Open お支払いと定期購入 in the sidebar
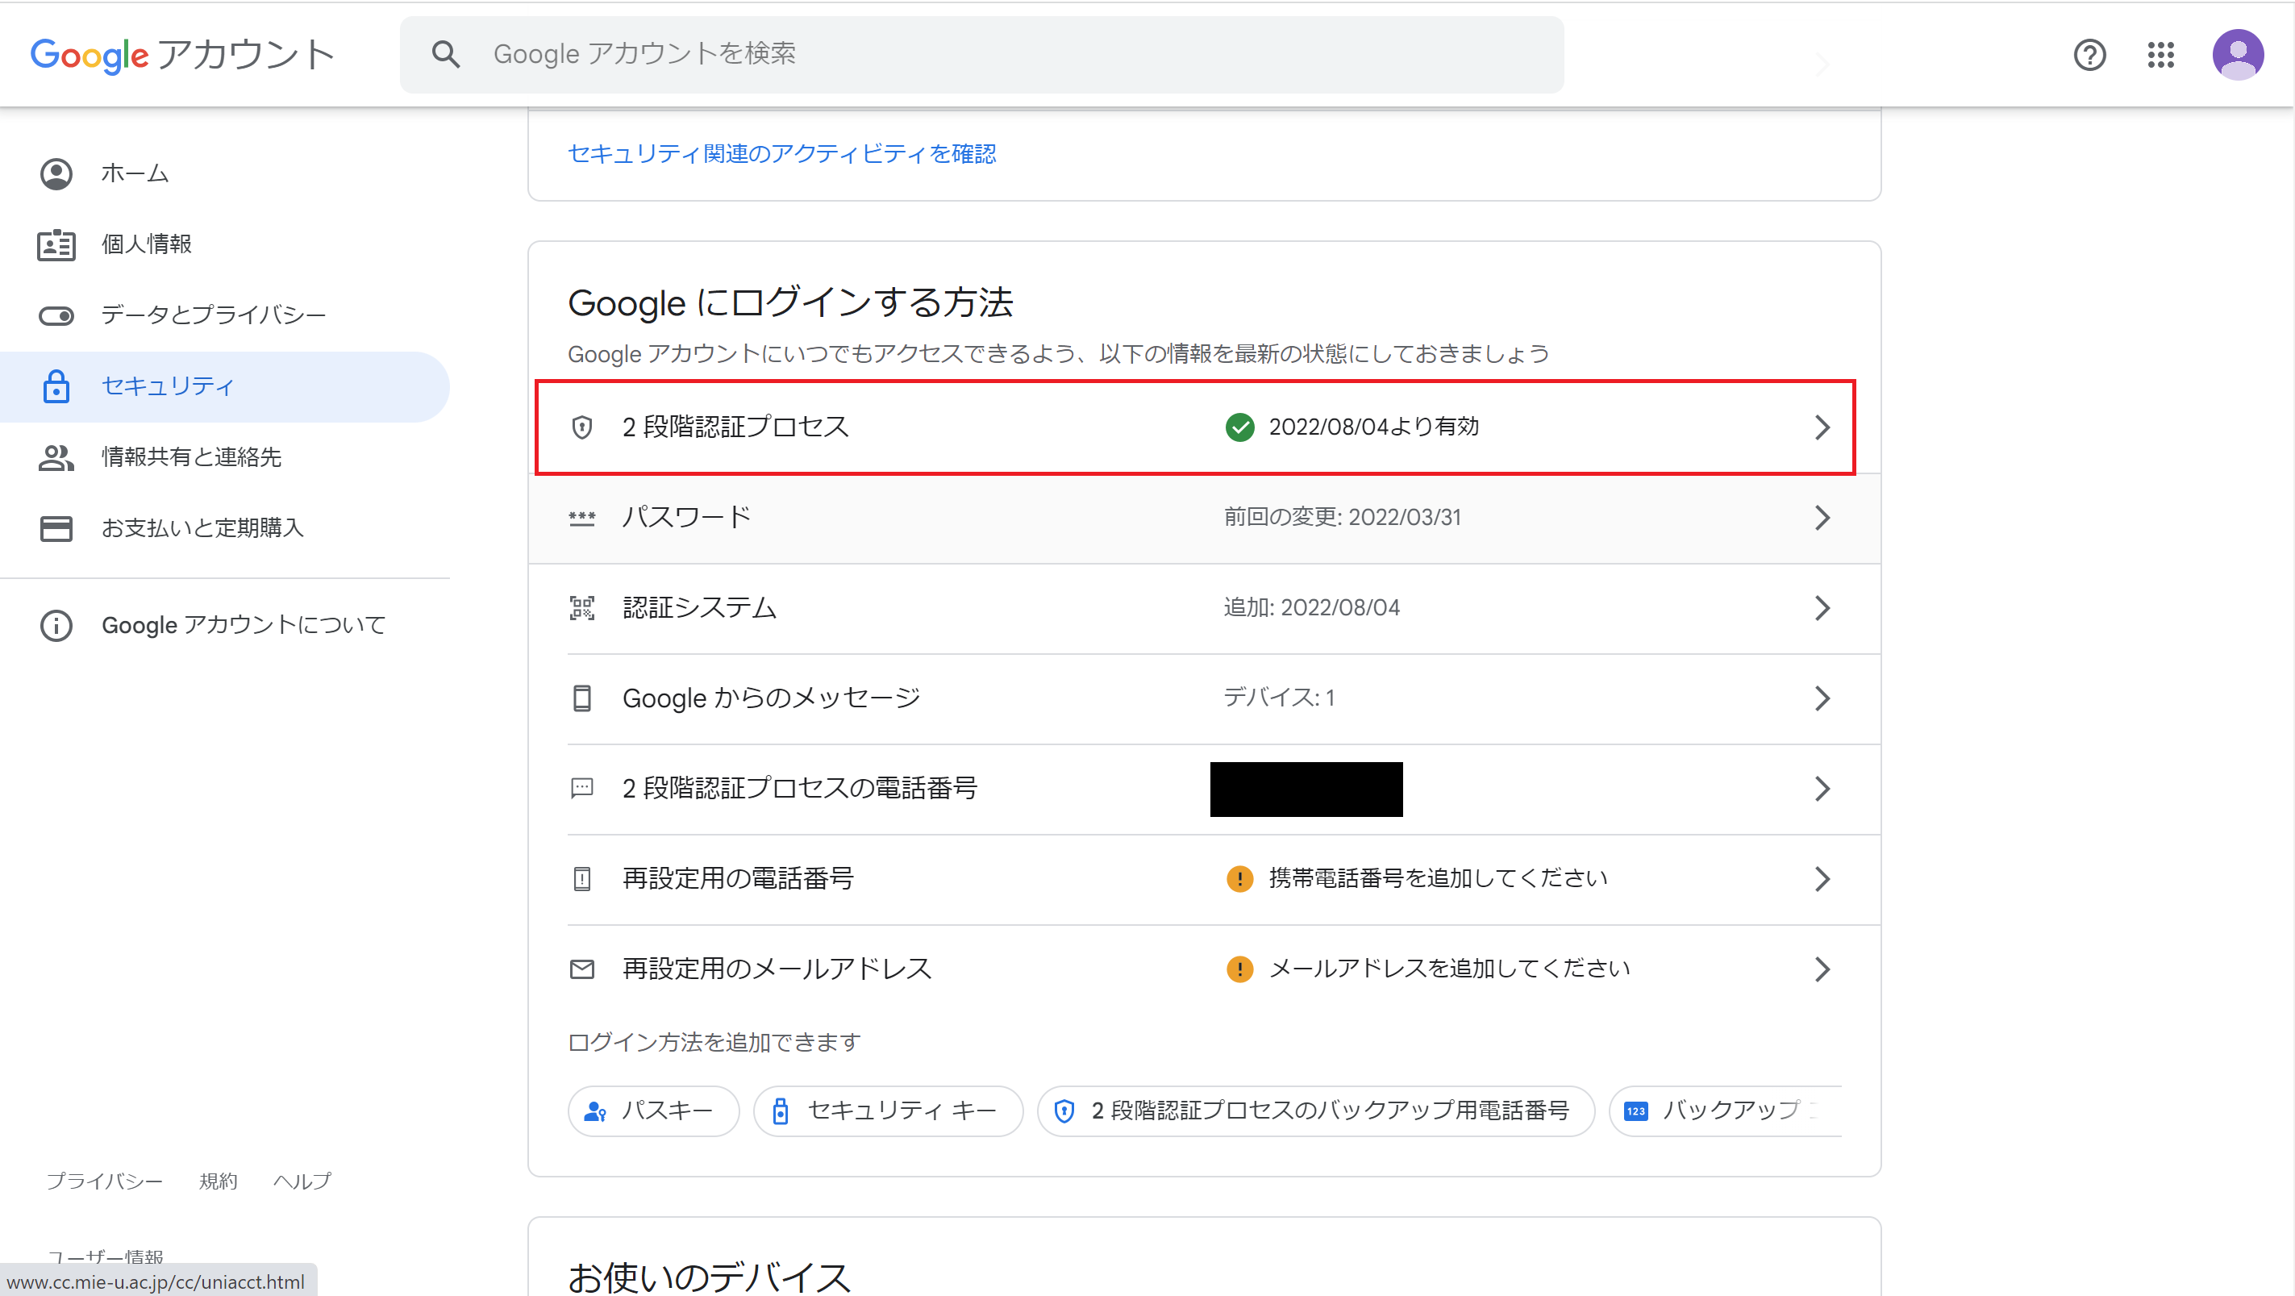The image size is (2295, 1296). [224, 528]
